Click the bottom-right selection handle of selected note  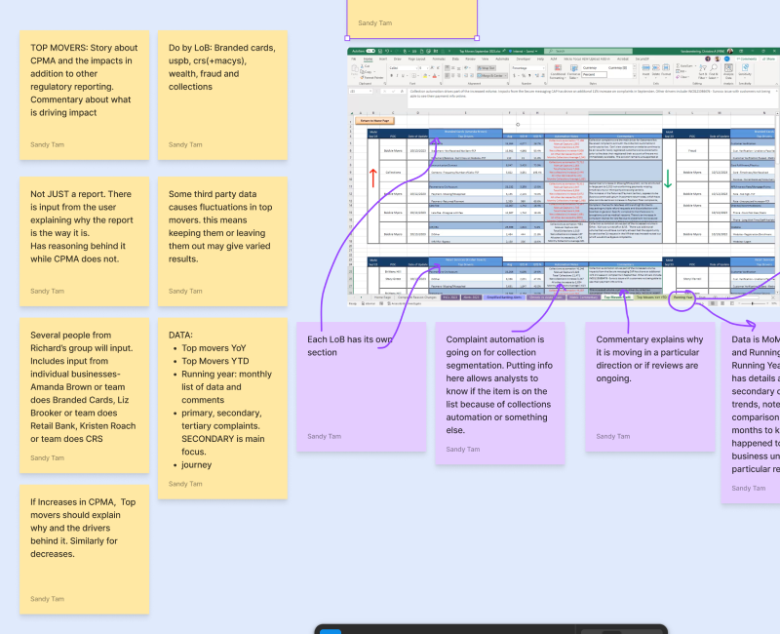pos(477,38)
